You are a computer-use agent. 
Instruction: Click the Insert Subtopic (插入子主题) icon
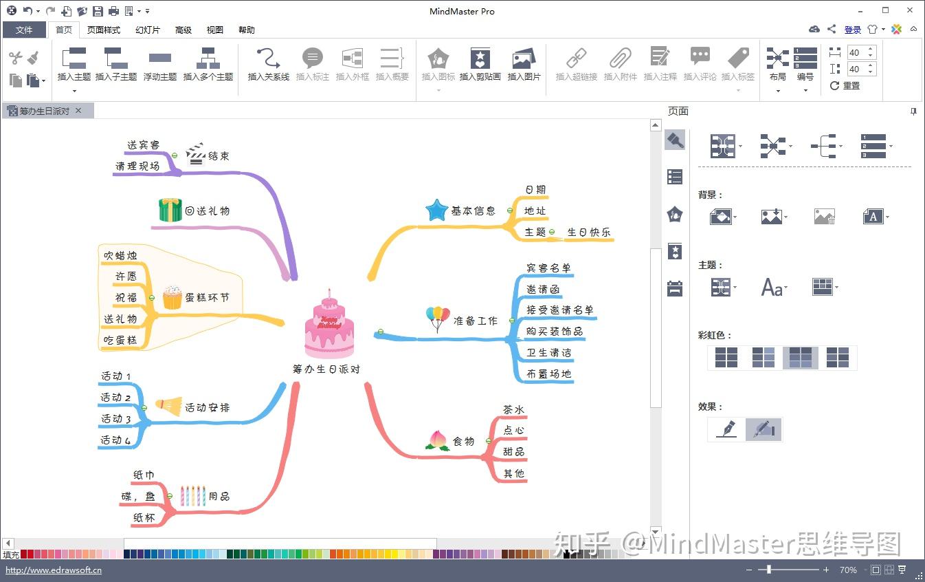pyautogui.click(x=115, y=59)
